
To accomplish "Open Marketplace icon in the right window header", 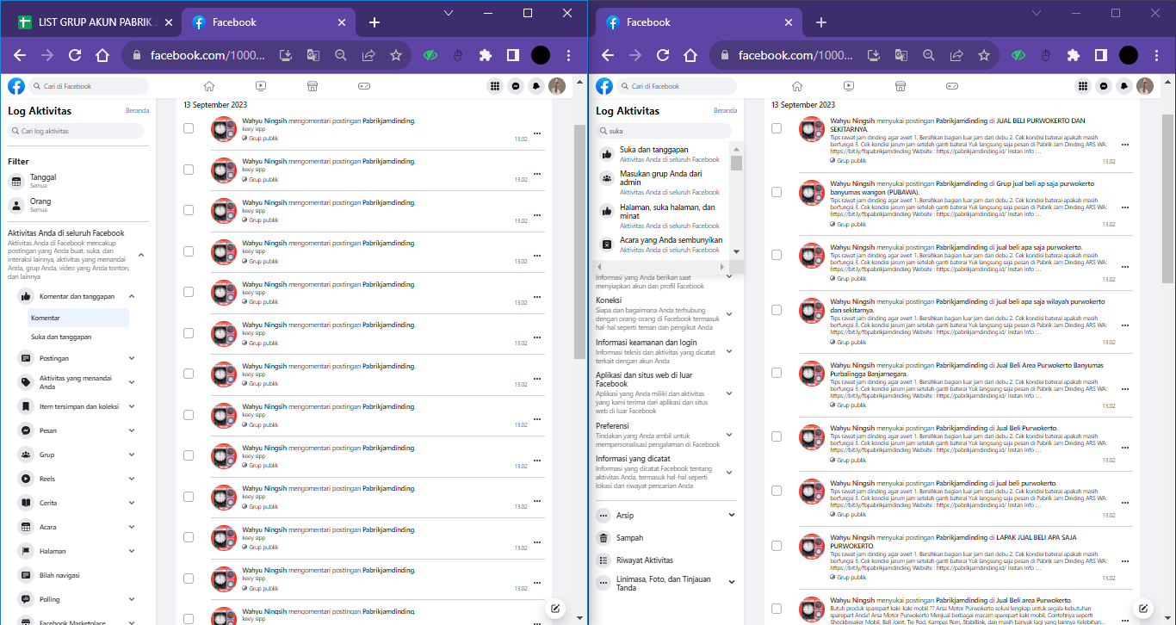I will pyautogui.click(x=901, y=86).
